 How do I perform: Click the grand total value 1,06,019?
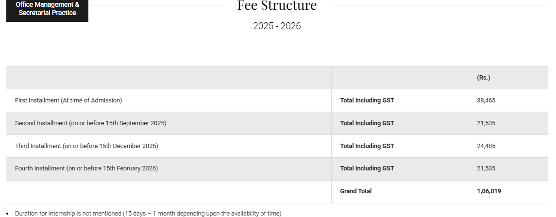tap(489, 191)
